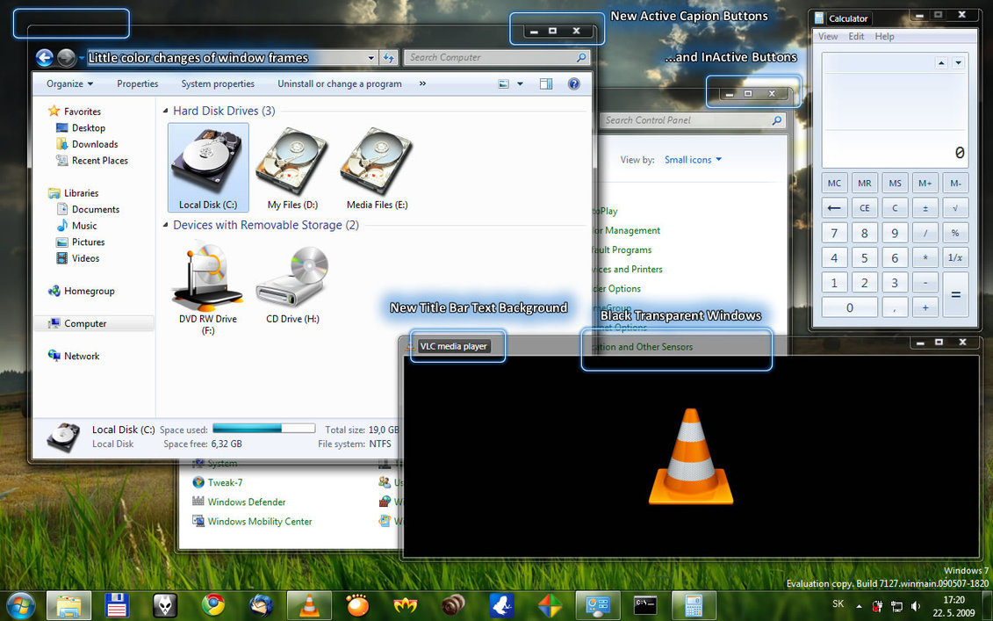Select Downloads in the Favorites tree
This screenshot has width=993, height=621.
coord(95,144)
